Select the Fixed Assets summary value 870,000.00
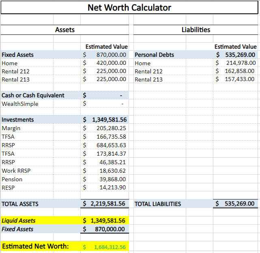The width and height of the screenshot is (260, 253). tap(104, 229)
